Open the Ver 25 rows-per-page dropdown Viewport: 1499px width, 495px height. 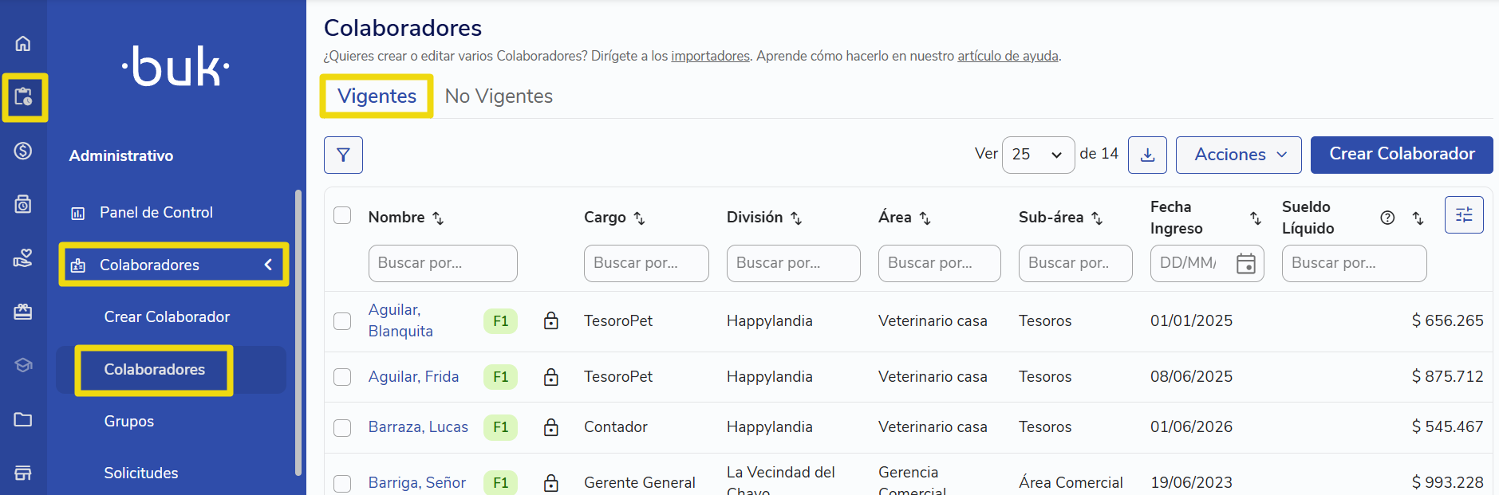[x=1038, y=155]
